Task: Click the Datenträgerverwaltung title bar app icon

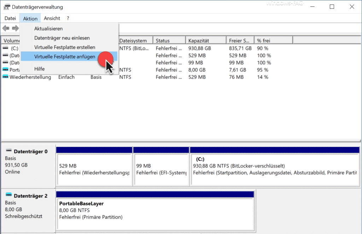Action: point(7,7)
